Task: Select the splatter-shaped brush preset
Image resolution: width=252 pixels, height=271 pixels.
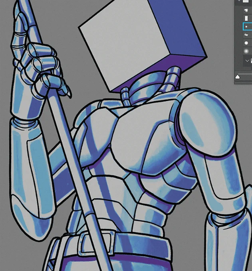Action: [246, 10]
